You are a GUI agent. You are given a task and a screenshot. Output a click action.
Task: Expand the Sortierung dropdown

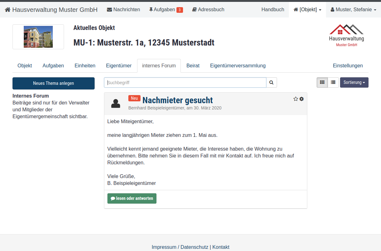pyautogui.click(x=354, y=83)
